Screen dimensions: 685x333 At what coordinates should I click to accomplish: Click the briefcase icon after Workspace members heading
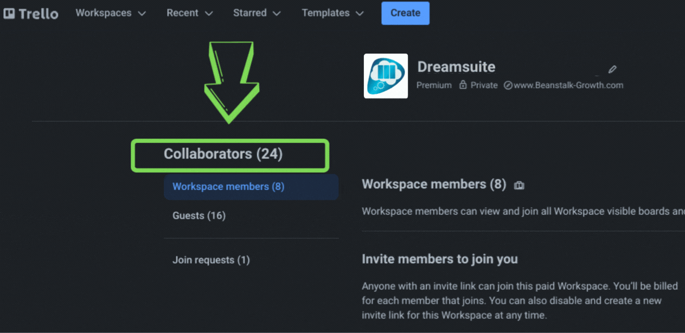519,185
